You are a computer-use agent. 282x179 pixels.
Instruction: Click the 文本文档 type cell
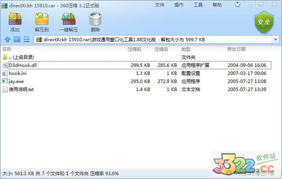pyautogui.click(x=191, y=89)
